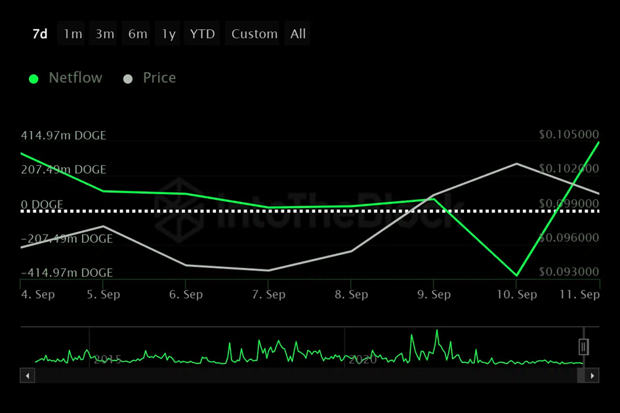Click the $0.093000 price axis value

[569, 271]
